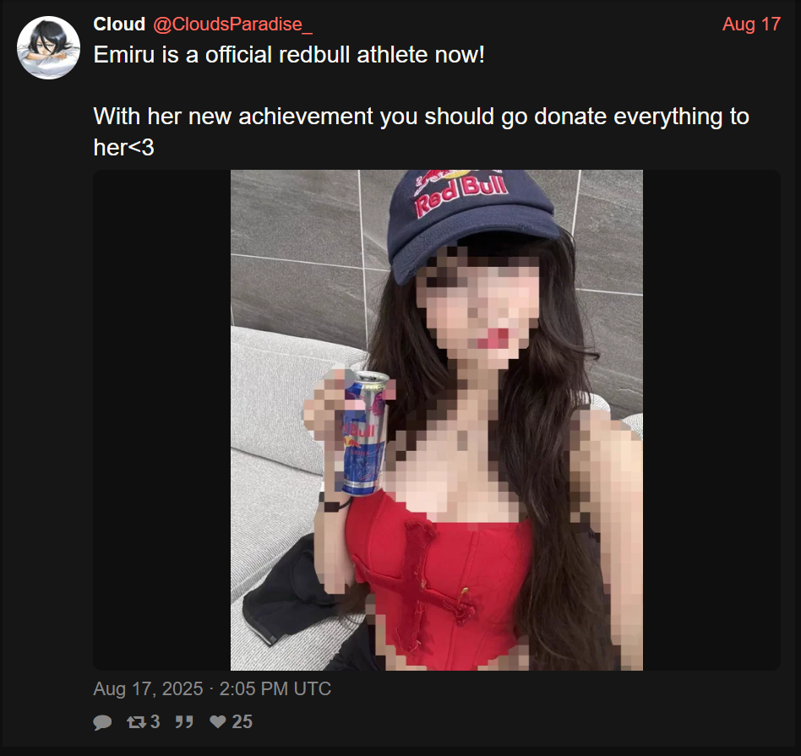Open Cloud's profile avatar picture
Screen dimensions: 801x756
pos(48,47)
